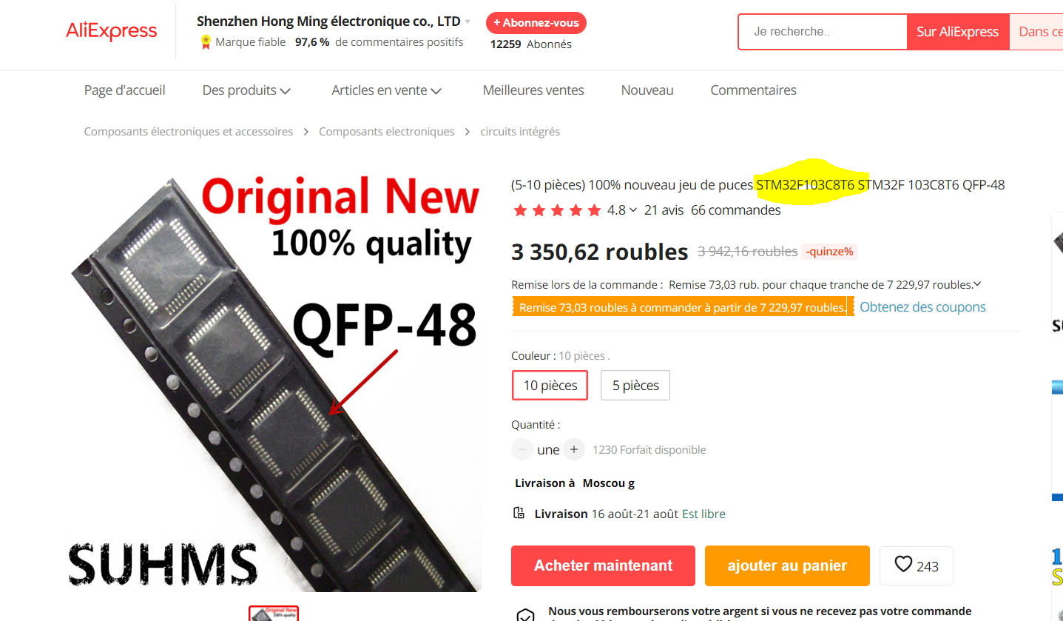This screenshot has height=621, width=1063.
Task: Click the Obtenez des coupons link
Action: coord(922,307)
